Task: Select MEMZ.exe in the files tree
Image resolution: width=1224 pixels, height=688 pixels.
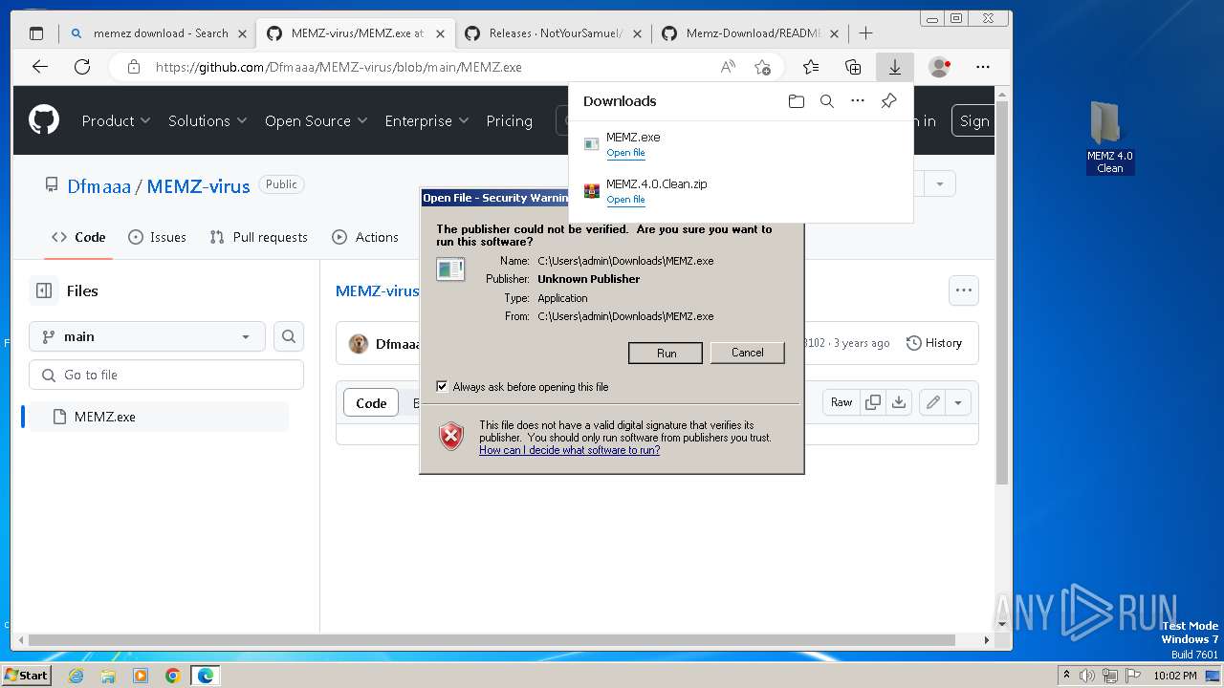Action: [x=158, y=417]
